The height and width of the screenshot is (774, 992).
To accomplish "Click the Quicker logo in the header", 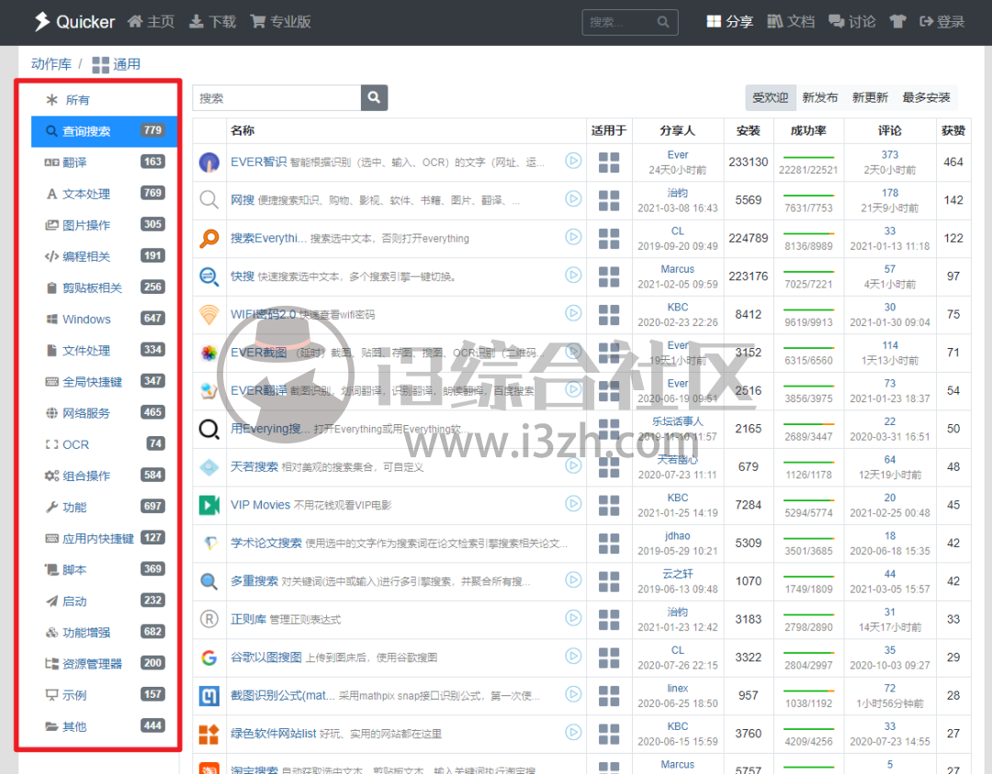I will 74,22.
